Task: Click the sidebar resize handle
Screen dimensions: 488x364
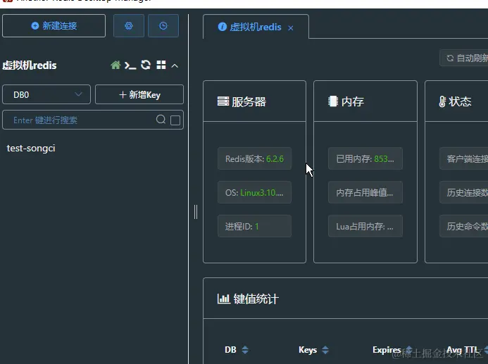Action: click(196, 212)
